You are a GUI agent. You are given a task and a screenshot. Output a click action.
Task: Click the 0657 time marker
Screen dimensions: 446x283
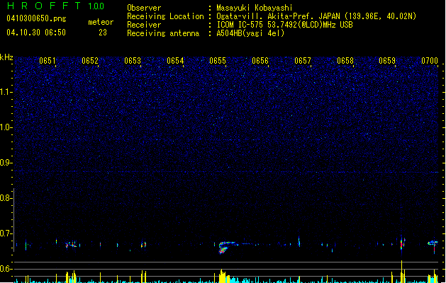(x=303, y=61)
